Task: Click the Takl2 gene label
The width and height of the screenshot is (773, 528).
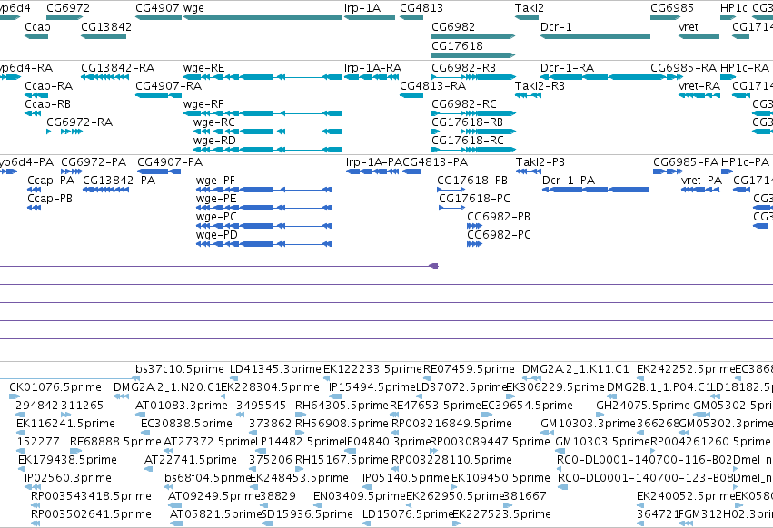Action: coord(530,8)
